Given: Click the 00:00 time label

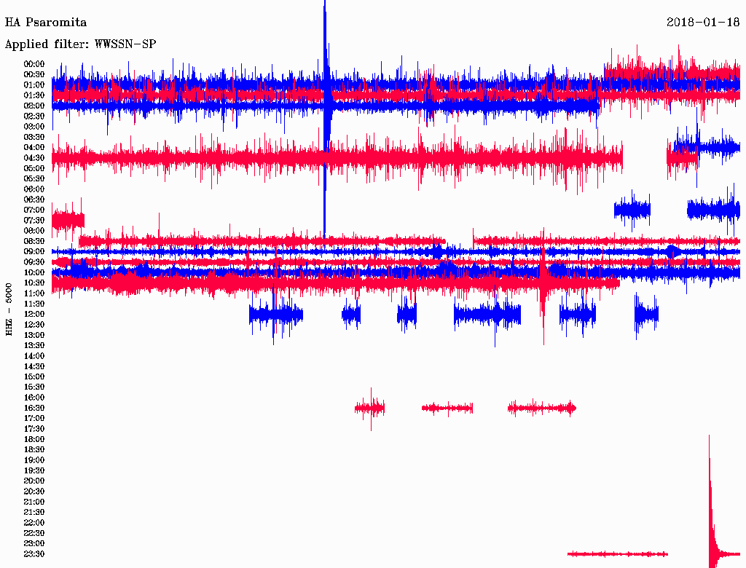Looking at the screenshot, I should pos(34,64).
